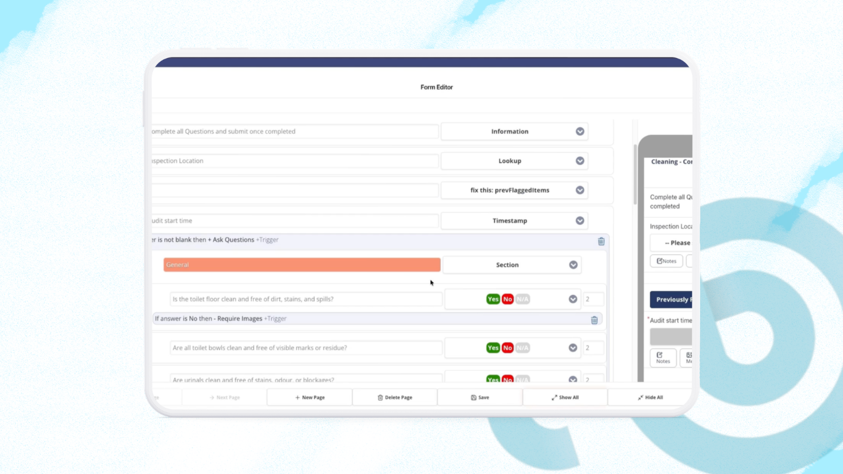Add a New Page
This screenshot has height=474, width=843.
coord(310,397)
